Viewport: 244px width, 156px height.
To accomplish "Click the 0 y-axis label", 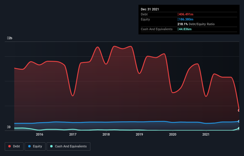I will (x=9, y=127).
